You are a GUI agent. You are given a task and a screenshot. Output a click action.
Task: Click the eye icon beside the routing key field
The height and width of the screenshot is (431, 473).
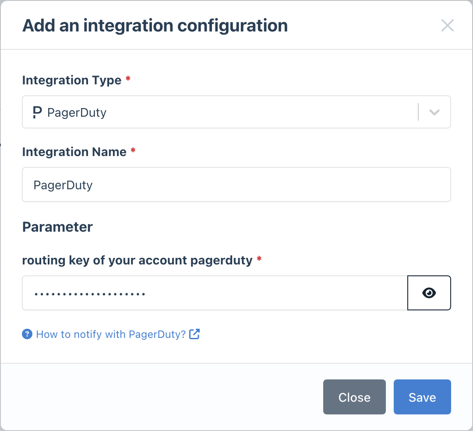click(x=429, y=293)
